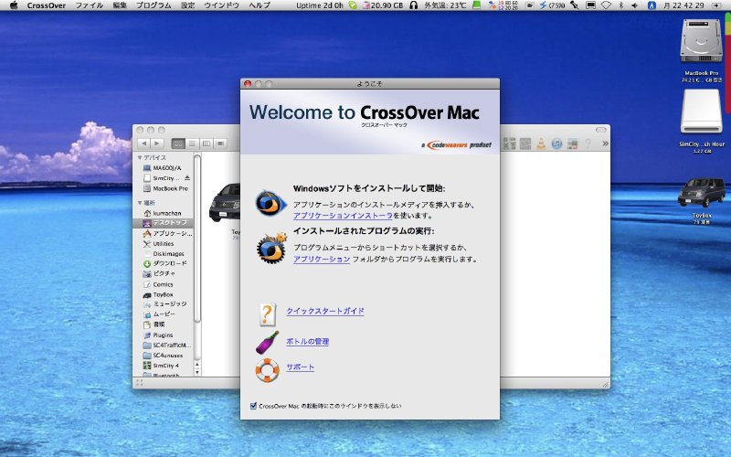Click iTunes icon in Finder toolbar
This screenshot has height=457, width=731.
[x=556, y=143]
